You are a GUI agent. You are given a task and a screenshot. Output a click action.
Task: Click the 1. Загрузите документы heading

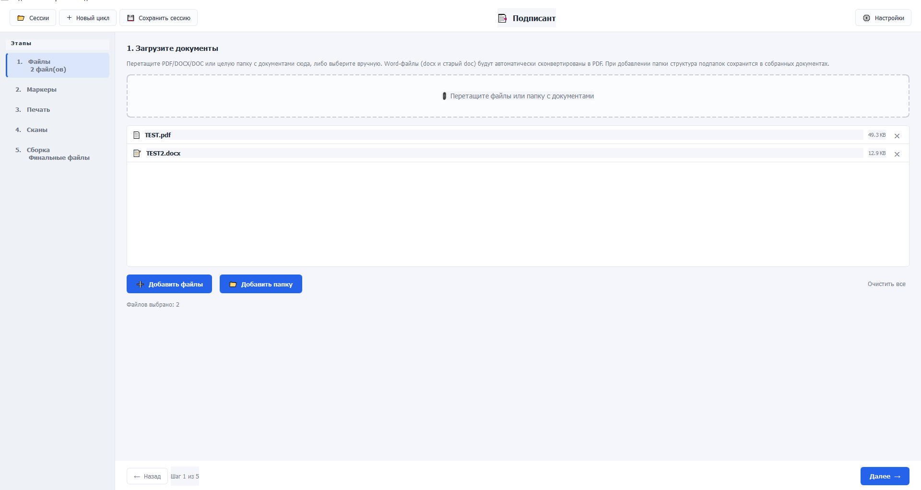[172, 48]
